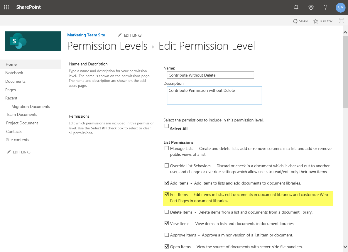
Task: Open the app launcher waffle menu
Action: click(x=6, y=7)
